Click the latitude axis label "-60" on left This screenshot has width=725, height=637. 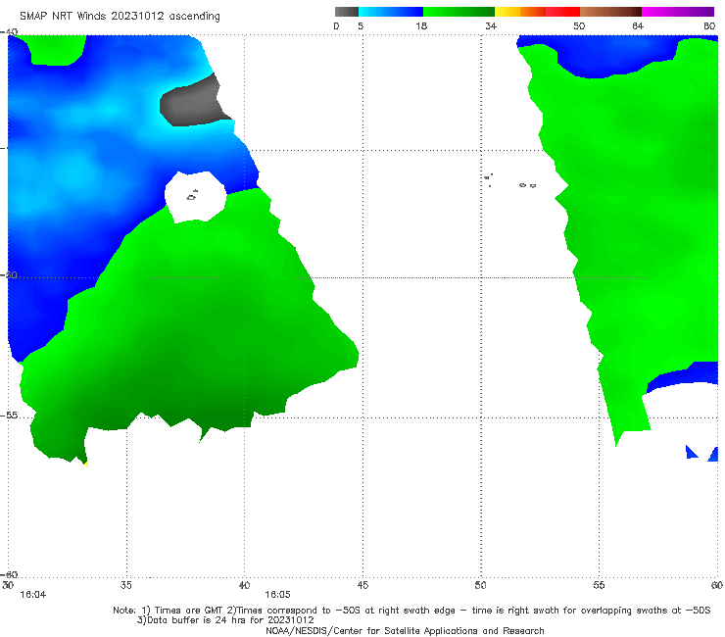9,574
